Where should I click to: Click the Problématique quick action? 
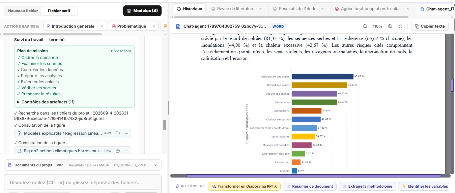coord(129,26)
